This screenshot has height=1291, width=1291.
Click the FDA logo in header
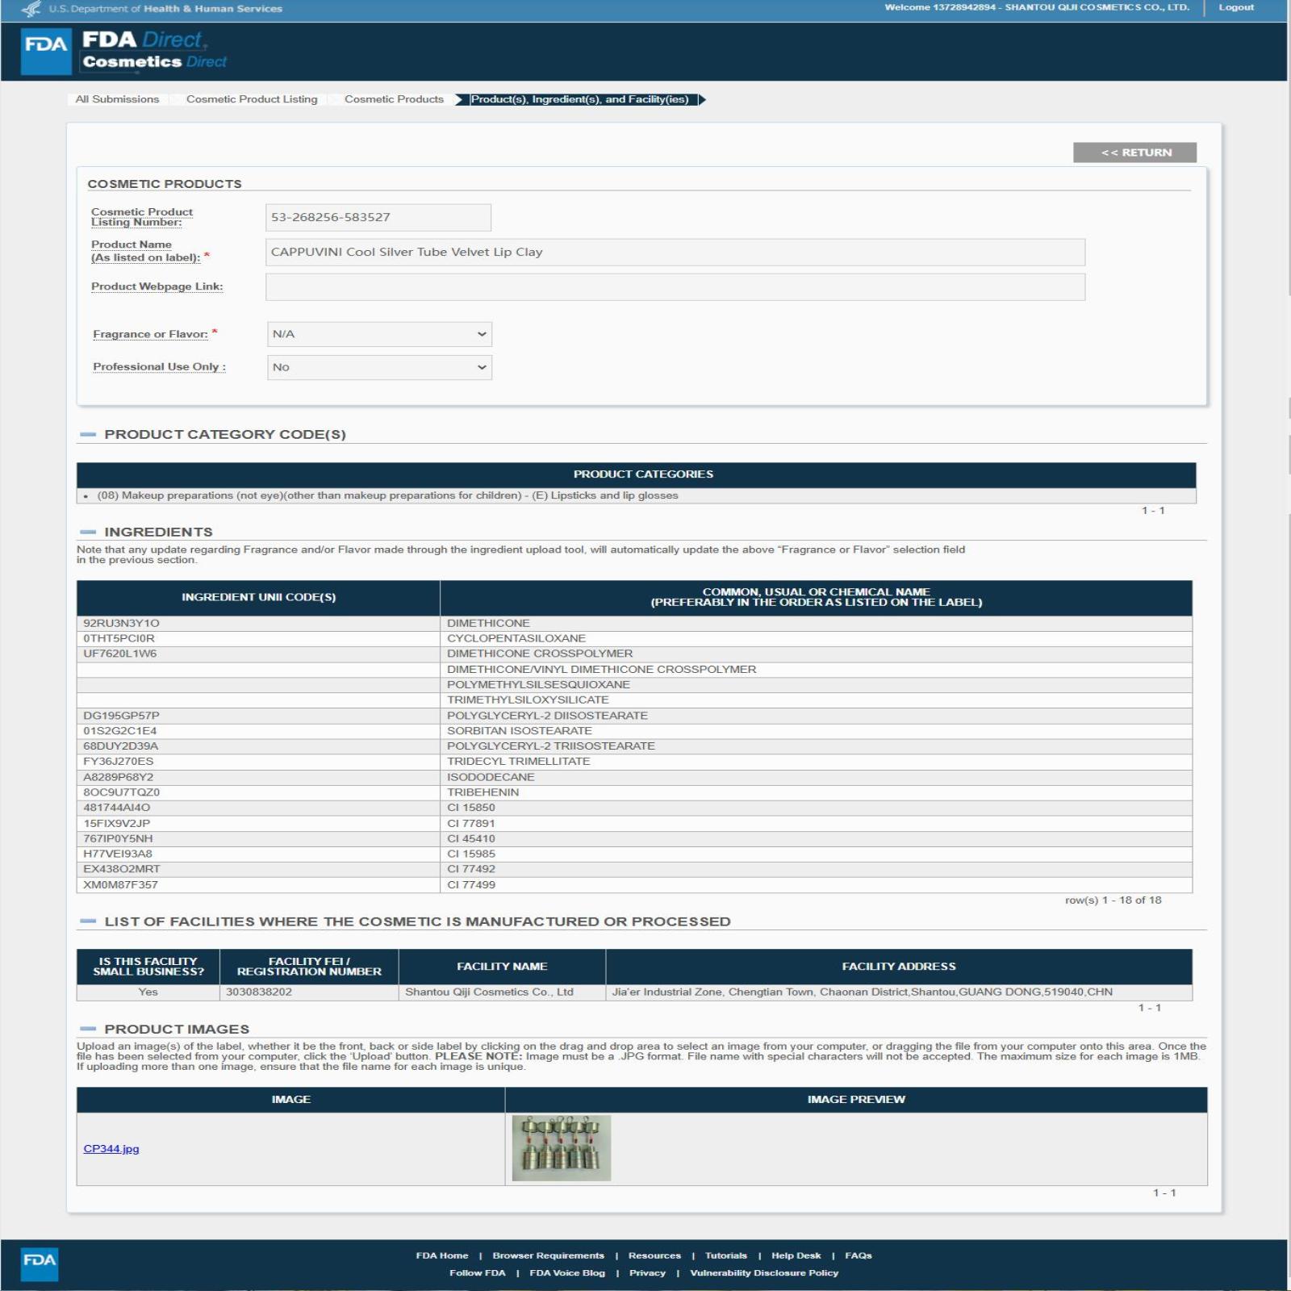tap(46, 51)
